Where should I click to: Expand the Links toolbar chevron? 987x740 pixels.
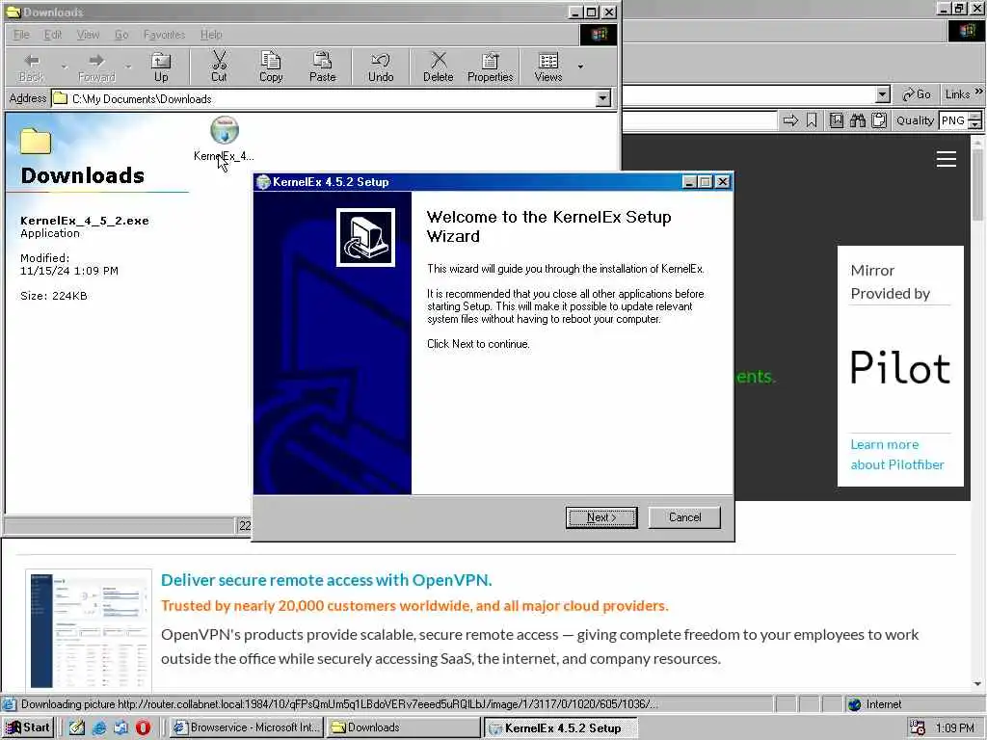tap(979, 92)
